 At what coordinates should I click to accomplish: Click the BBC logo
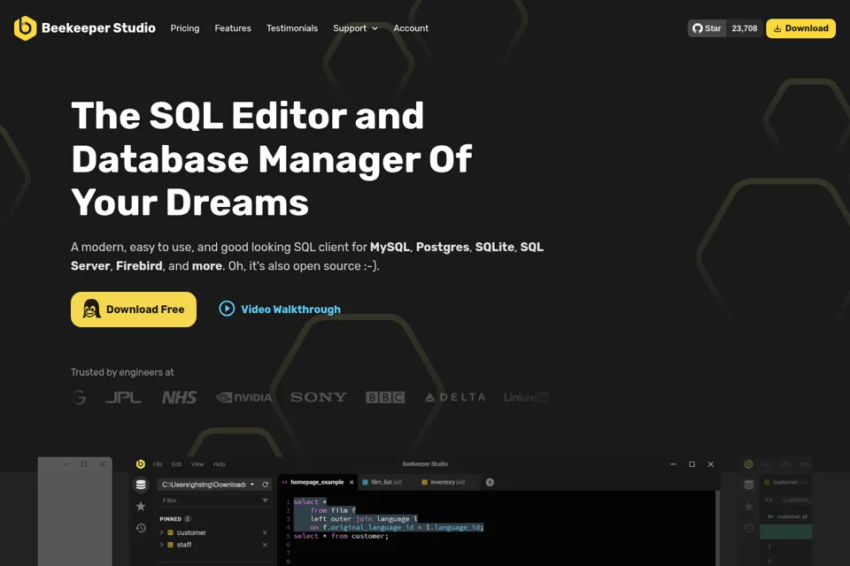[385, 398]
